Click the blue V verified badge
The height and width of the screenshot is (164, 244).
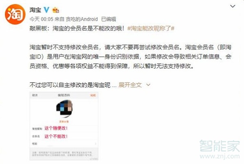pyautogui.click(x=46, y=10)
